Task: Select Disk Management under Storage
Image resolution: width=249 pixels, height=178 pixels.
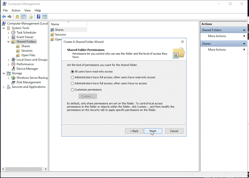Action: coord(29,82)
